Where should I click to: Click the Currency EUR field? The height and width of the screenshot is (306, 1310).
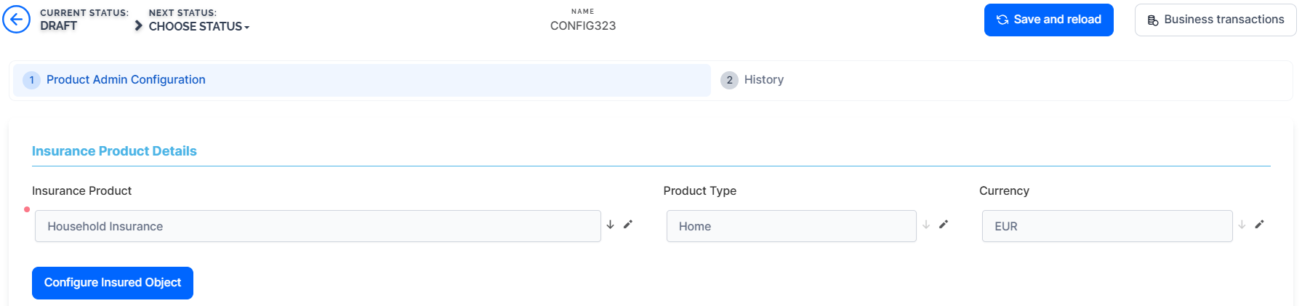tap(1106, 226)
